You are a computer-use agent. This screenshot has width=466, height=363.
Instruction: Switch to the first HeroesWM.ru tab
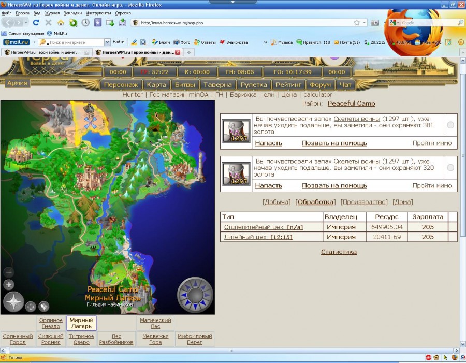pyautogui.click(x=46, y=52)
